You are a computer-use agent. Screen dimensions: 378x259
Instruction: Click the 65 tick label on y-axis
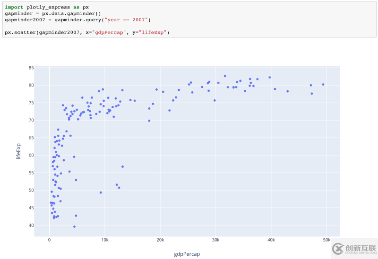click(x=31, y=138)
